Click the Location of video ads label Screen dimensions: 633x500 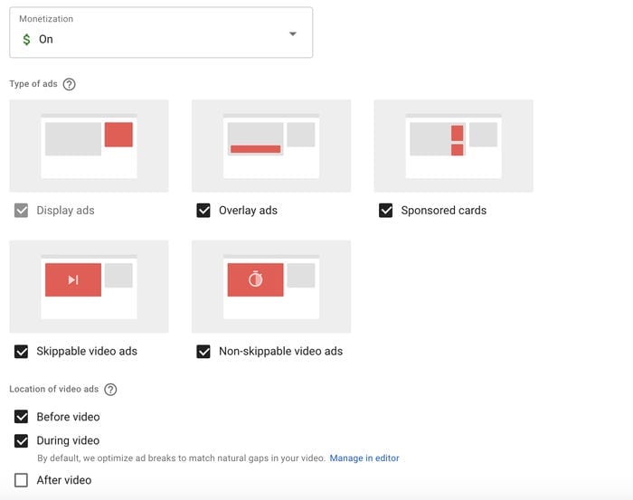click(x=54, y=389)
